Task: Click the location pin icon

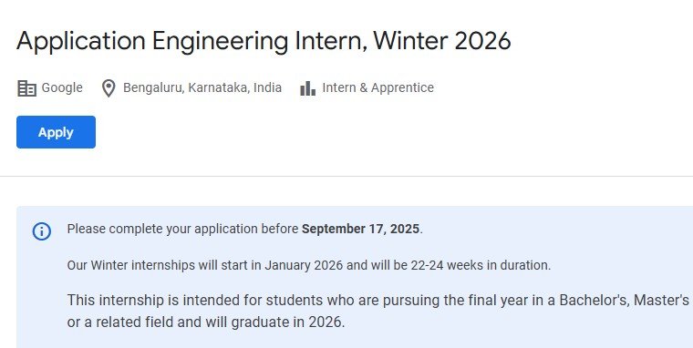Action: (109, 88)
